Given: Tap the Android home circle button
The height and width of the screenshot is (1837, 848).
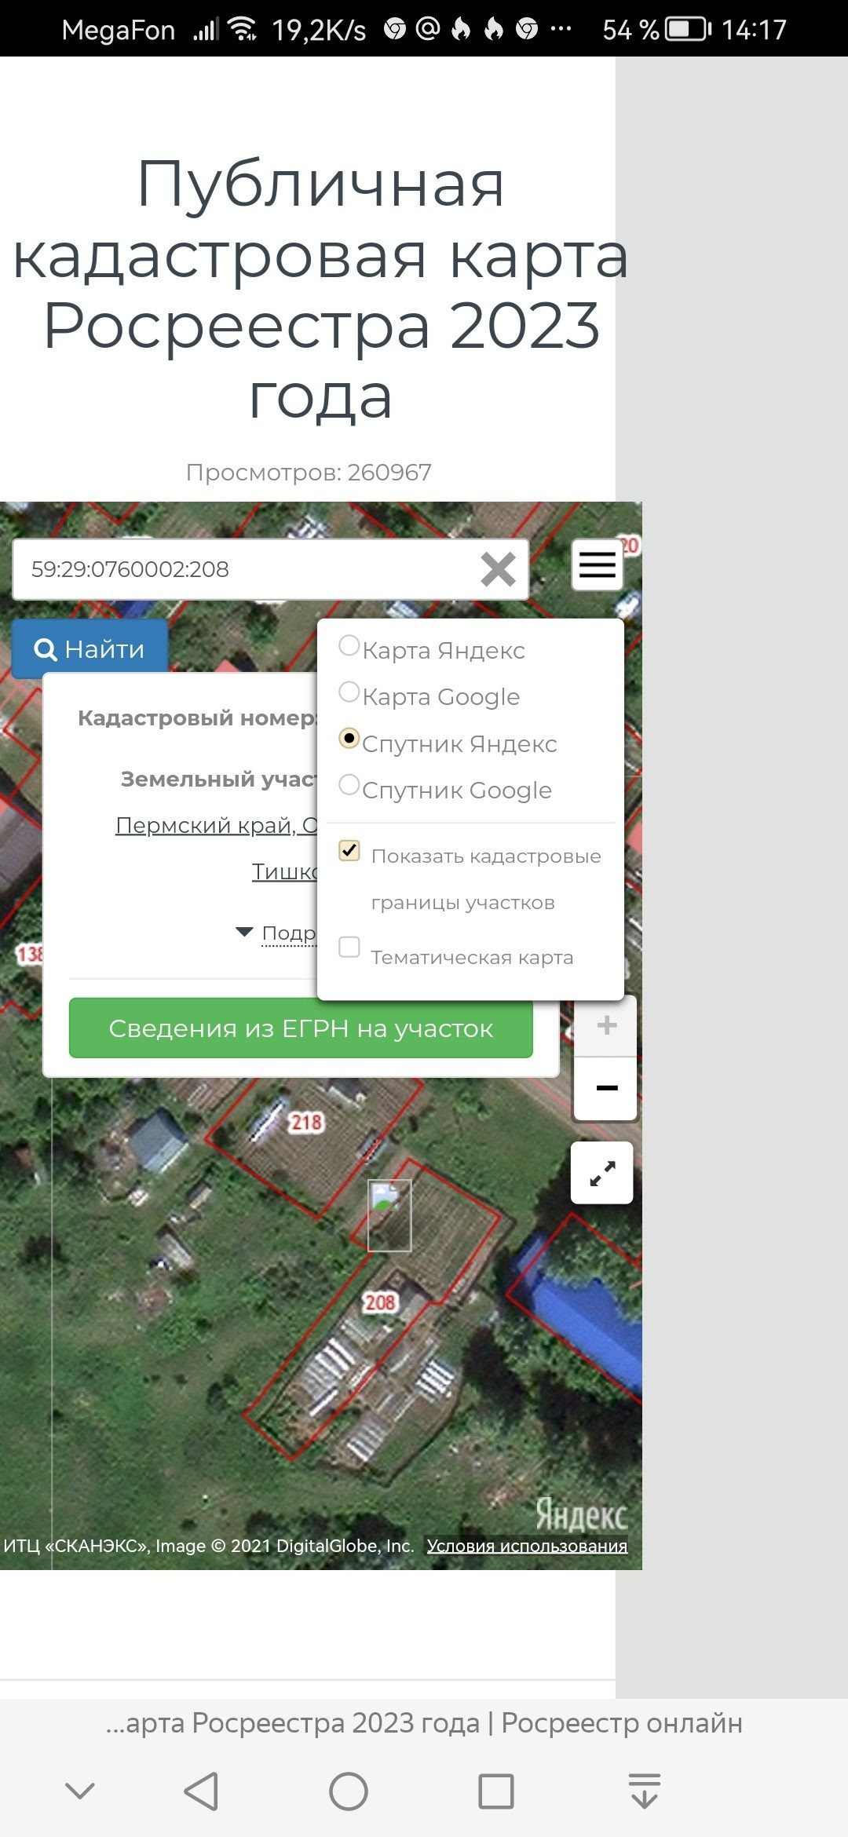Looking at the screenshot, I should click(x=349, y=1791).
